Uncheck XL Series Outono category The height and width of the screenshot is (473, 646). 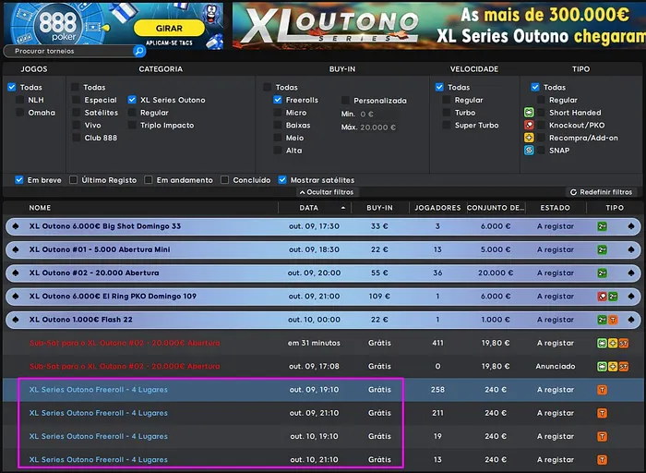click(x=132, y=100)
